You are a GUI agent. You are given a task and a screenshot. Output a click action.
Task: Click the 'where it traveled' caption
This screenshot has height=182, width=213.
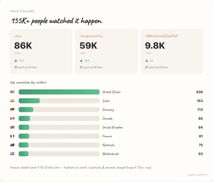point(22,11)
